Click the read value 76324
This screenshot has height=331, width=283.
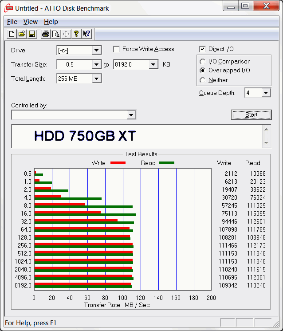click(258, 197)
